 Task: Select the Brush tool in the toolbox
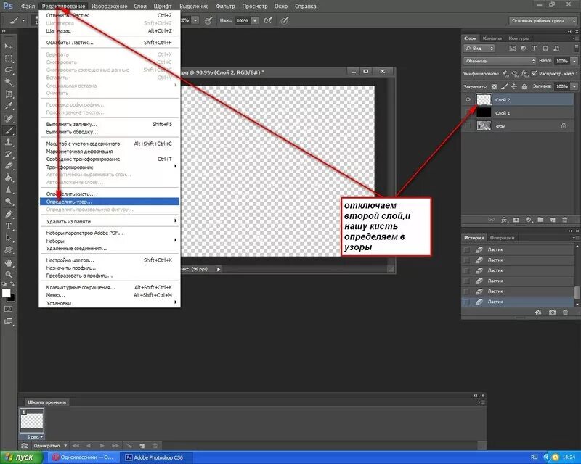(x=9, y=130)
